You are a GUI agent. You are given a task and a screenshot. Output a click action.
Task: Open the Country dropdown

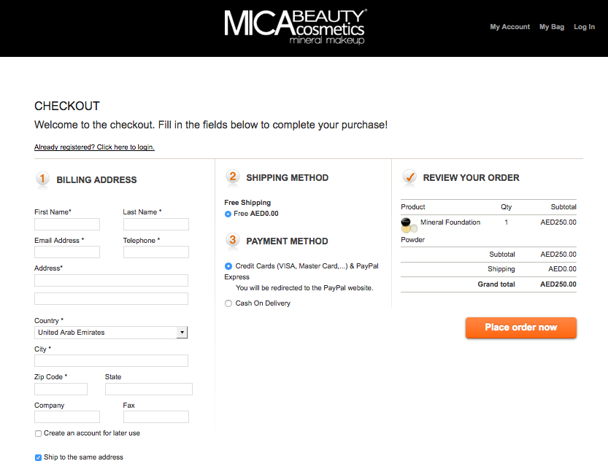point(111,333)
